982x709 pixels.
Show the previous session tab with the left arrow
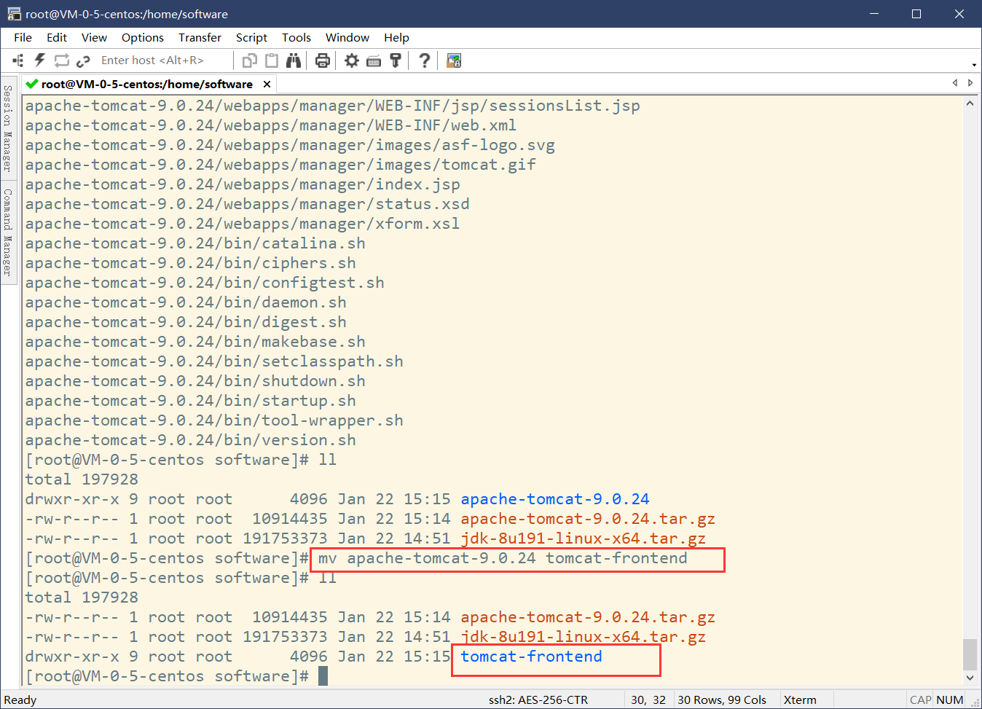tap(955, 83)
